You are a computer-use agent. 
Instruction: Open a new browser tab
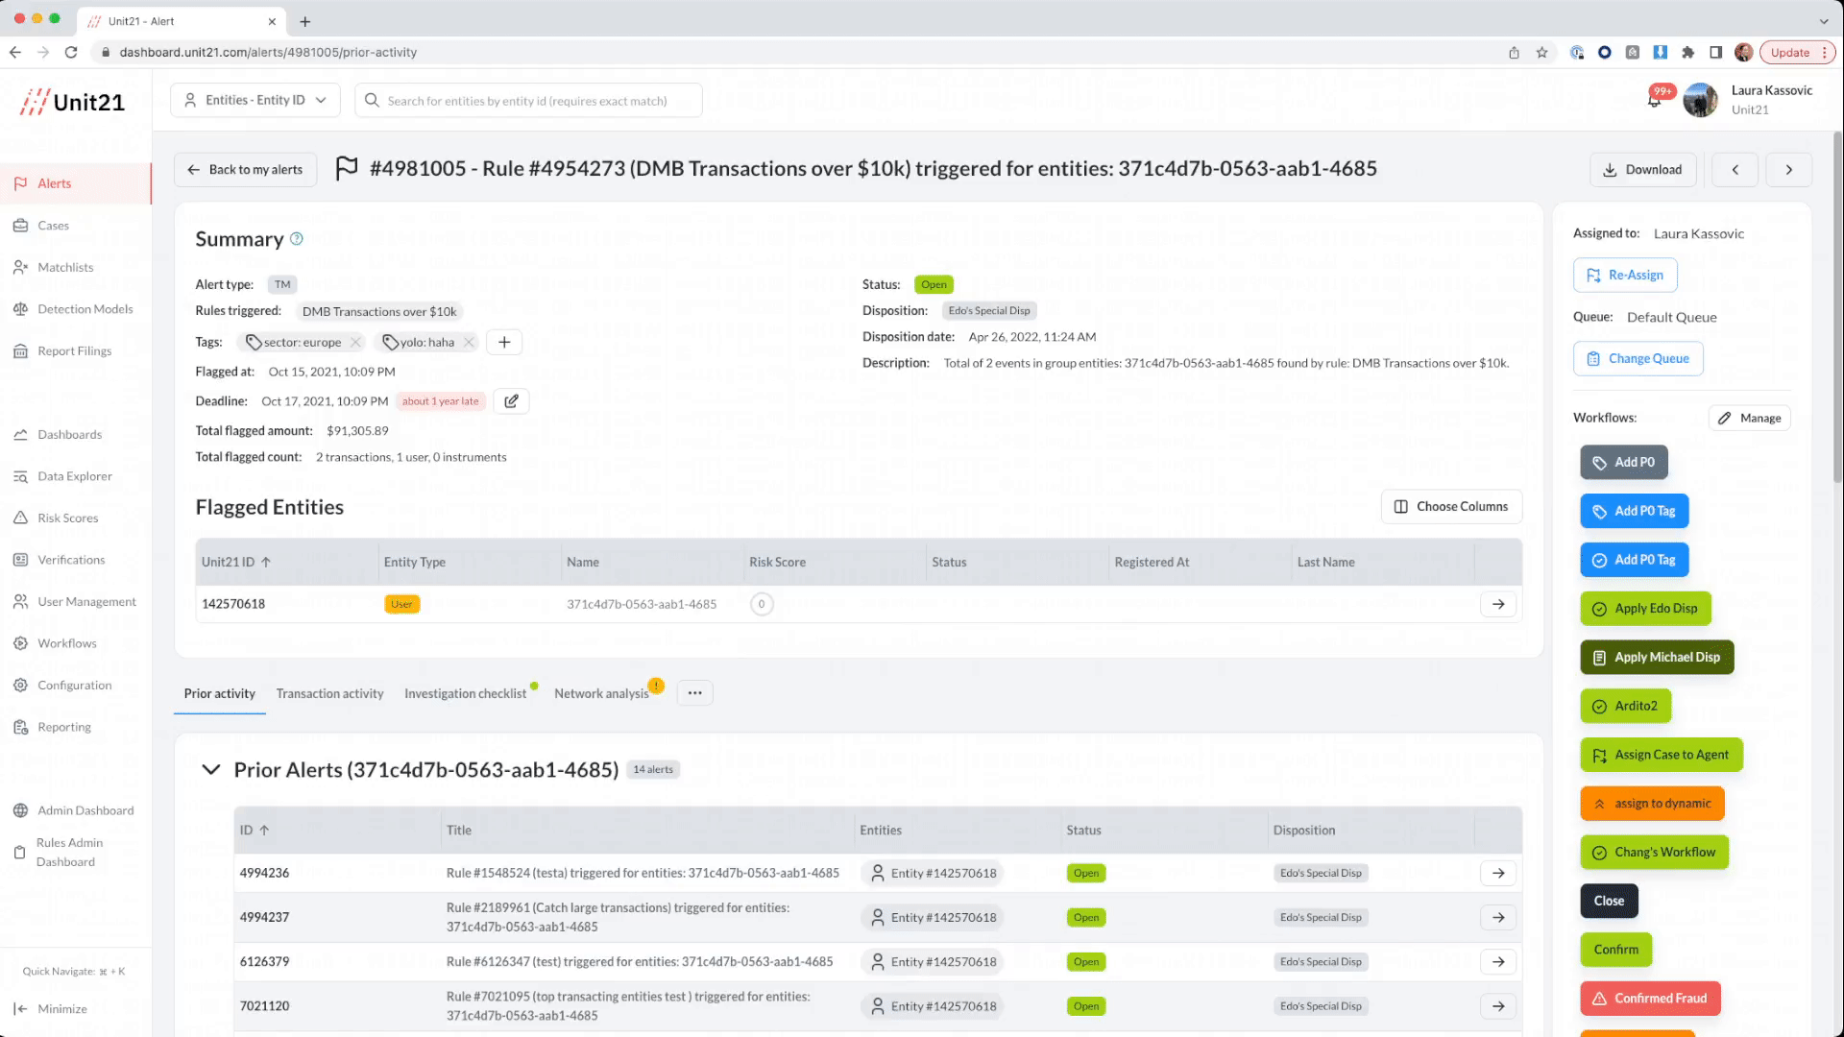[305, 21]
